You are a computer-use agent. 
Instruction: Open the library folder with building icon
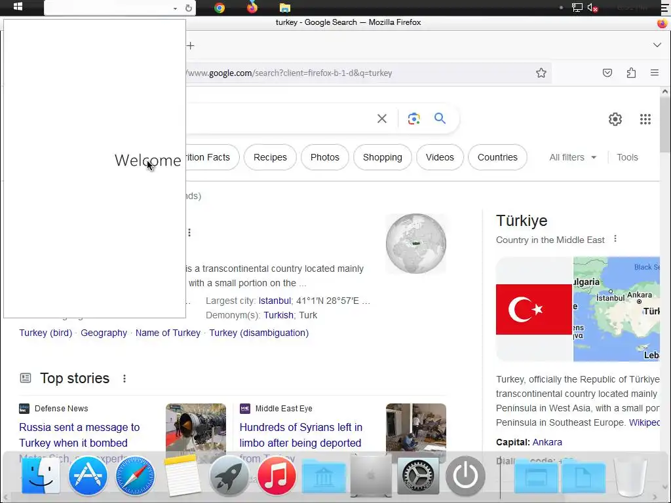(x=324, y=477)
